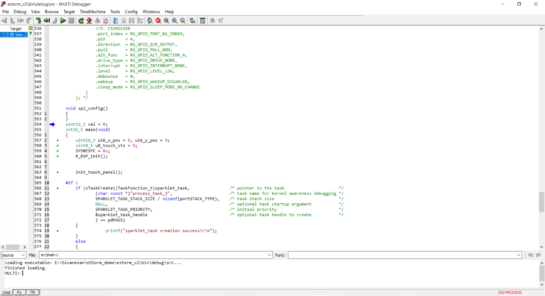The image size is (545, 296).
Task: Switch to the Py tab
Action: pyautogui.click(x=19, y=292)
